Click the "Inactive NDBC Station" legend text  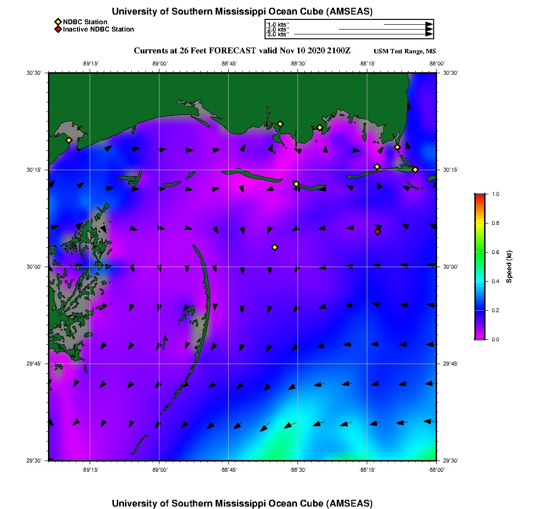98,30
